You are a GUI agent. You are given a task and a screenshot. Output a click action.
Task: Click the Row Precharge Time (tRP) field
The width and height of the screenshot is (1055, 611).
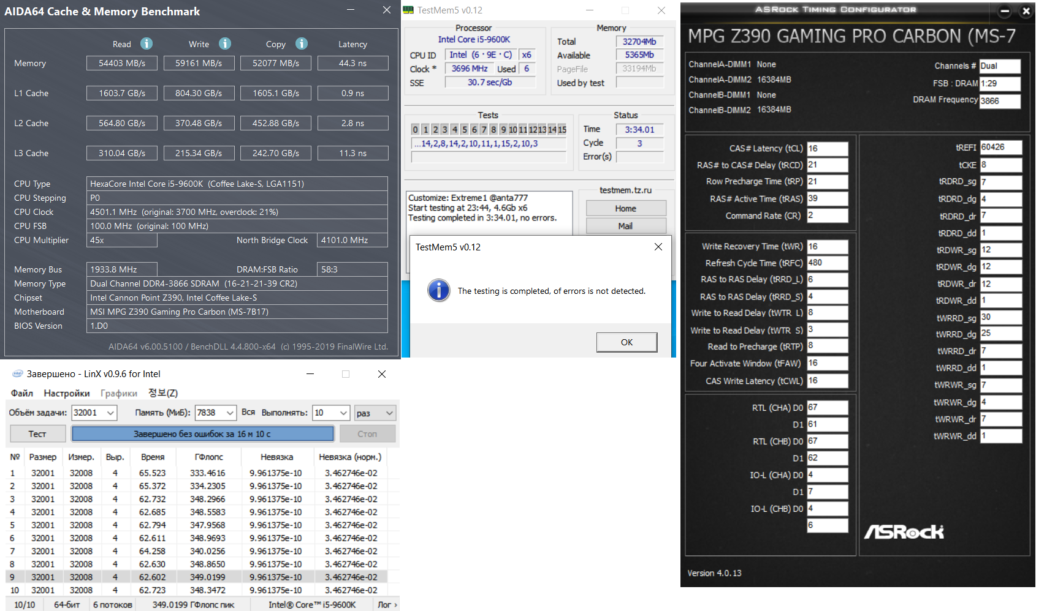(x=828, y=181)
